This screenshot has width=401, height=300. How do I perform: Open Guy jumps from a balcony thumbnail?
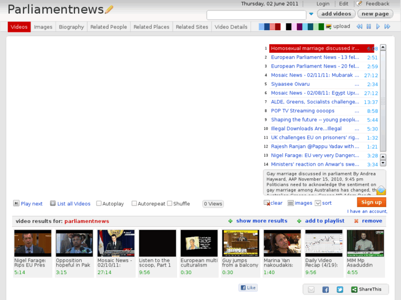[240, 243]
